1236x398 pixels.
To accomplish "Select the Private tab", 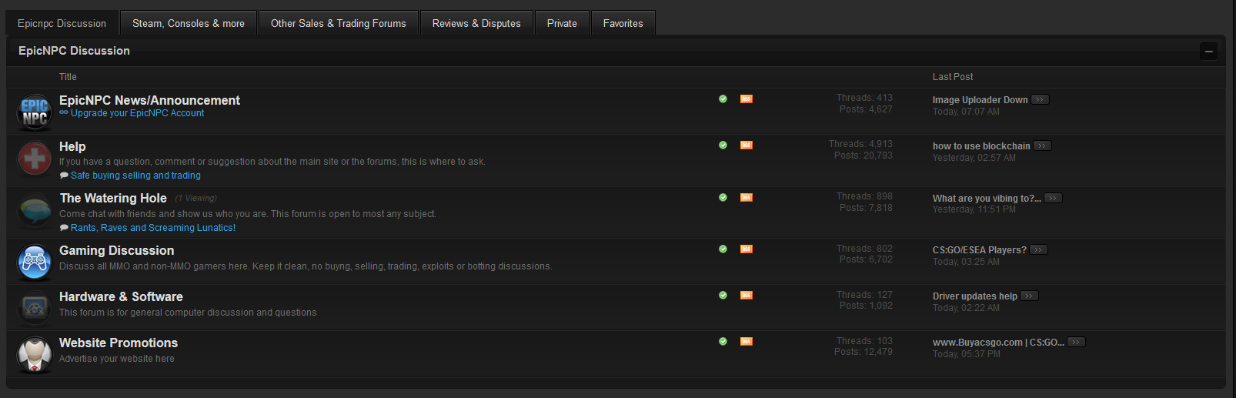I will (562, 23).
